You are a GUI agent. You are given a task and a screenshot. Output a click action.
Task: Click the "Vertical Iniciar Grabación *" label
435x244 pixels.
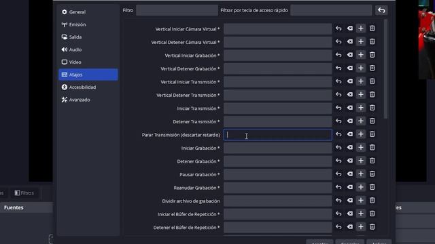click(192, 56)
